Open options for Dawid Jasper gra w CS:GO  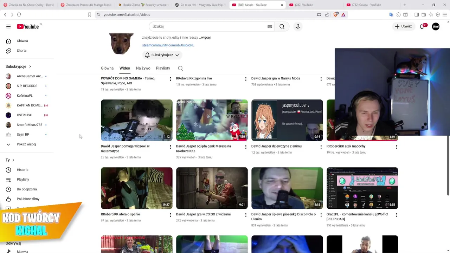246,215
